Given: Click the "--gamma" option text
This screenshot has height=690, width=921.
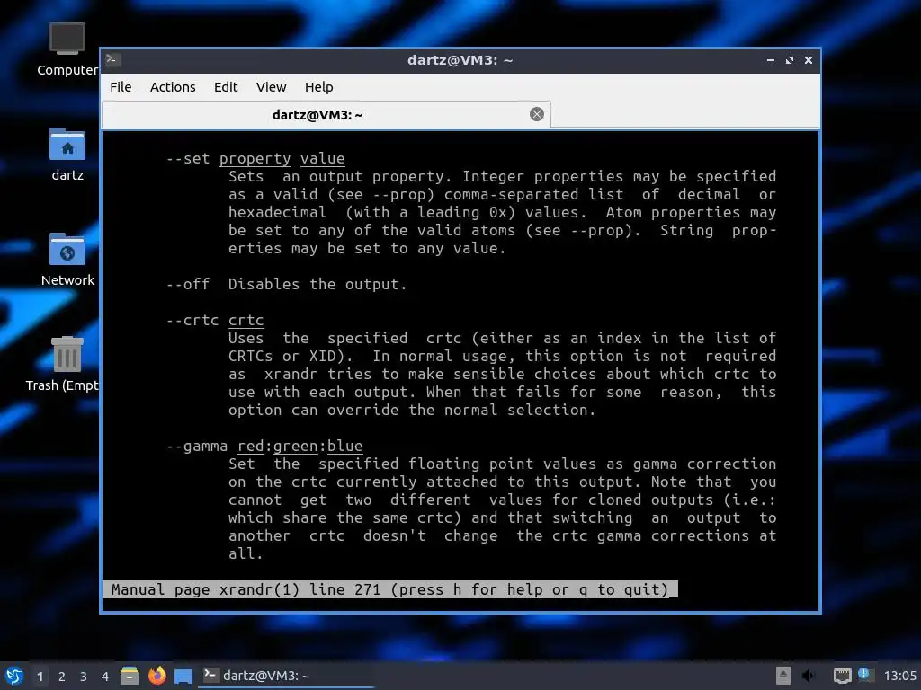Looking at the screenshot, I should (x=197, y=446).
